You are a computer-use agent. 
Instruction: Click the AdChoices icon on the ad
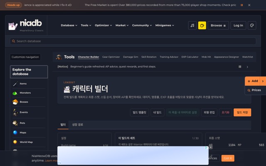coord(207,148)
